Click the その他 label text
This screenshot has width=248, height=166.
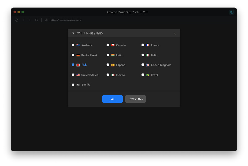(86, 85)
